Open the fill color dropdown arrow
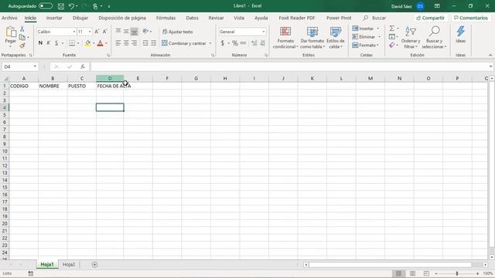Screen dimensions: 495x278 point(94,43)
